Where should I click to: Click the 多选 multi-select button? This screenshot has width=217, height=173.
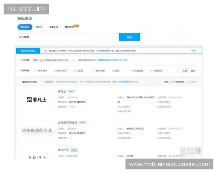click(x=185, y=71)
